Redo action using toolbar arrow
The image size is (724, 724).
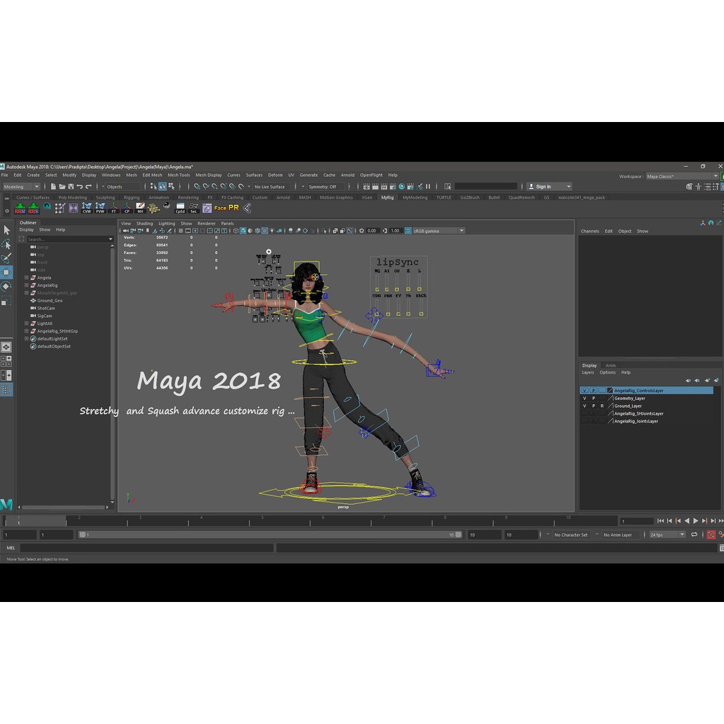(x=88, y=186)
